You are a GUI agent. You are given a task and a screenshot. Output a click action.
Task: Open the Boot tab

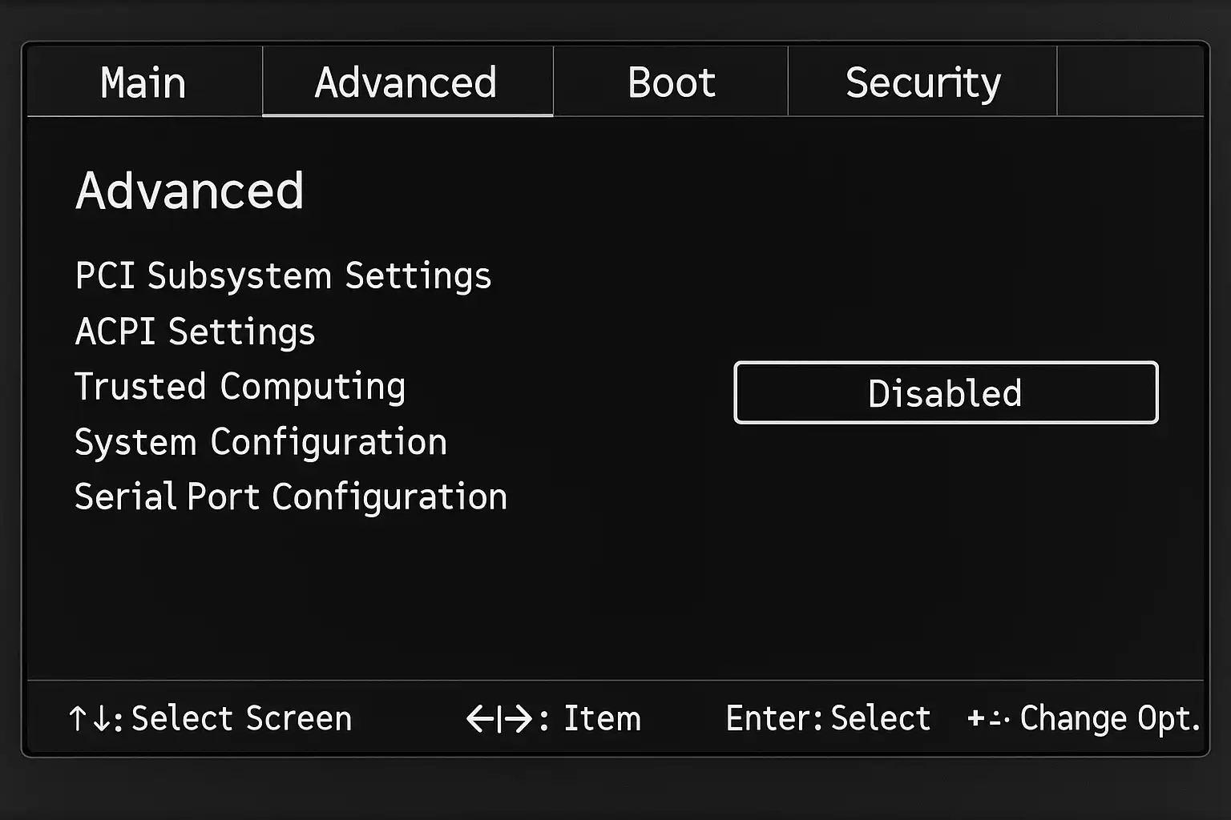click(x=671, y=82)
